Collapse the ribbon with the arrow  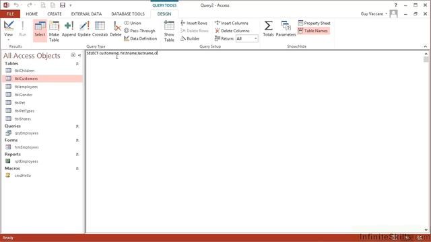click(x=425, y=46)
